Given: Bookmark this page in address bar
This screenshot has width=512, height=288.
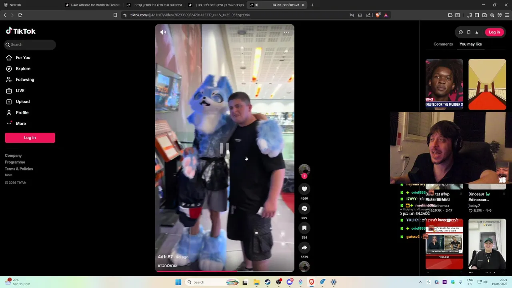Looking at the screenshot, I should [x=115, y=15].
